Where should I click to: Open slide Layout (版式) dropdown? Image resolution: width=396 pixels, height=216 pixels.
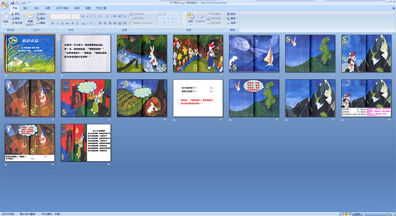pos(41,14)
